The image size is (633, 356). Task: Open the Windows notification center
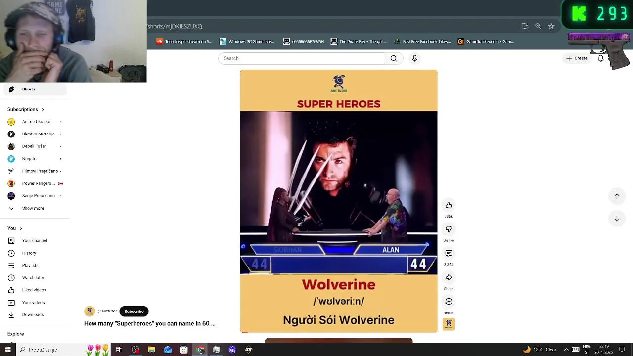coord(623,350)
